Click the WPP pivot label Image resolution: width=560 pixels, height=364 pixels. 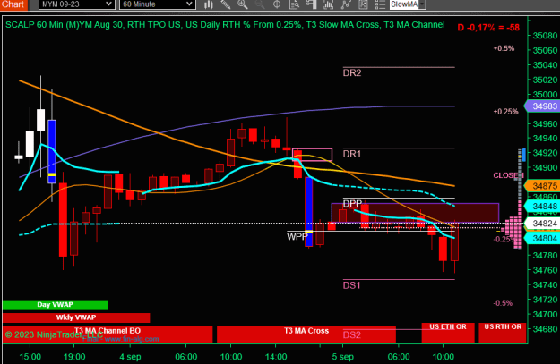click(x=297, y=237)
